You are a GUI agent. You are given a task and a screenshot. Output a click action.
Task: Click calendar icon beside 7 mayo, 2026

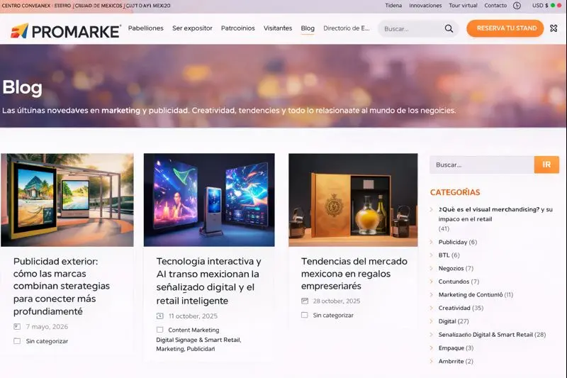tap(17, 327)
